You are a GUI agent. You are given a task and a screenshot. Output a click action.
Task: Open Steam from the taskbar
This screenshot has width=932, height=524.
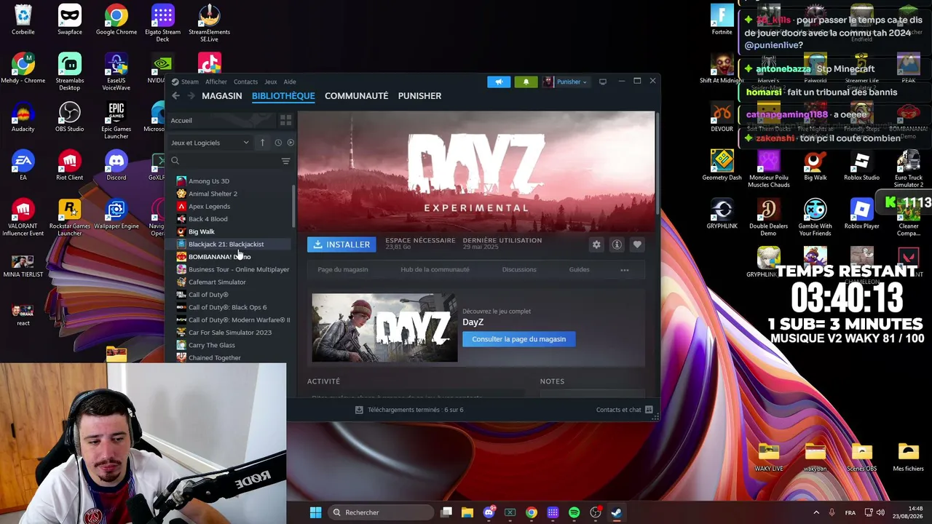click(616, 512)
